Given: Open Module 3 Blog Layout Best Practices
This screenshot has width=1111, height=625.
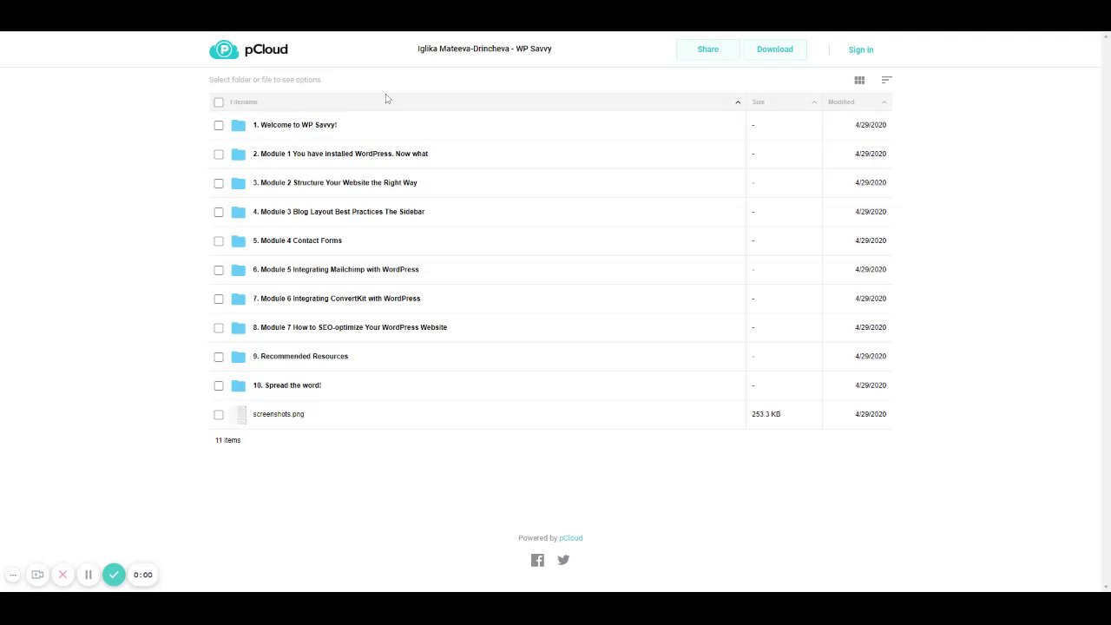Looking at the screenshot, I should click(x=339, y=212).
